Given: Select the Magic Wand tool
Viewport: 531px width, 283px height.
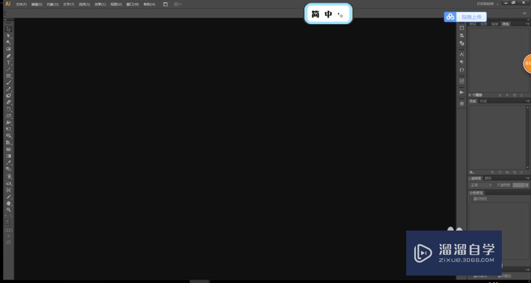Looking at the screenshot, I should [9, 42].
